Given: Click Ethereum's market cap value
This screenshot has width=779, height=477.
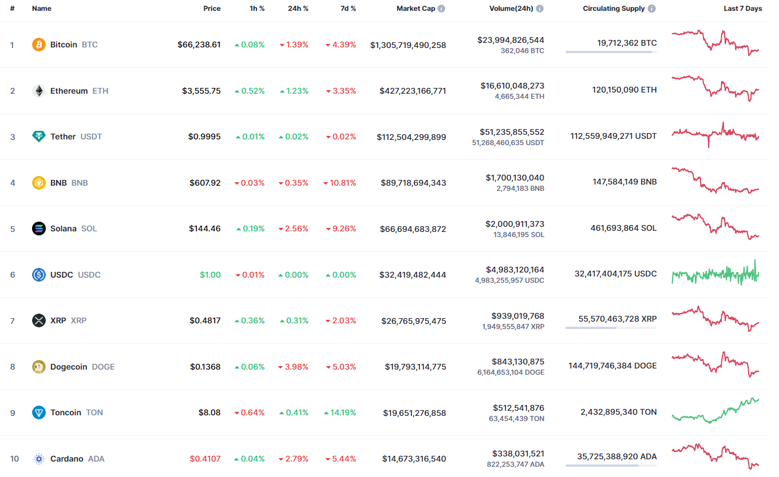Looking at the screenshot, I should [x=412, y=91].
